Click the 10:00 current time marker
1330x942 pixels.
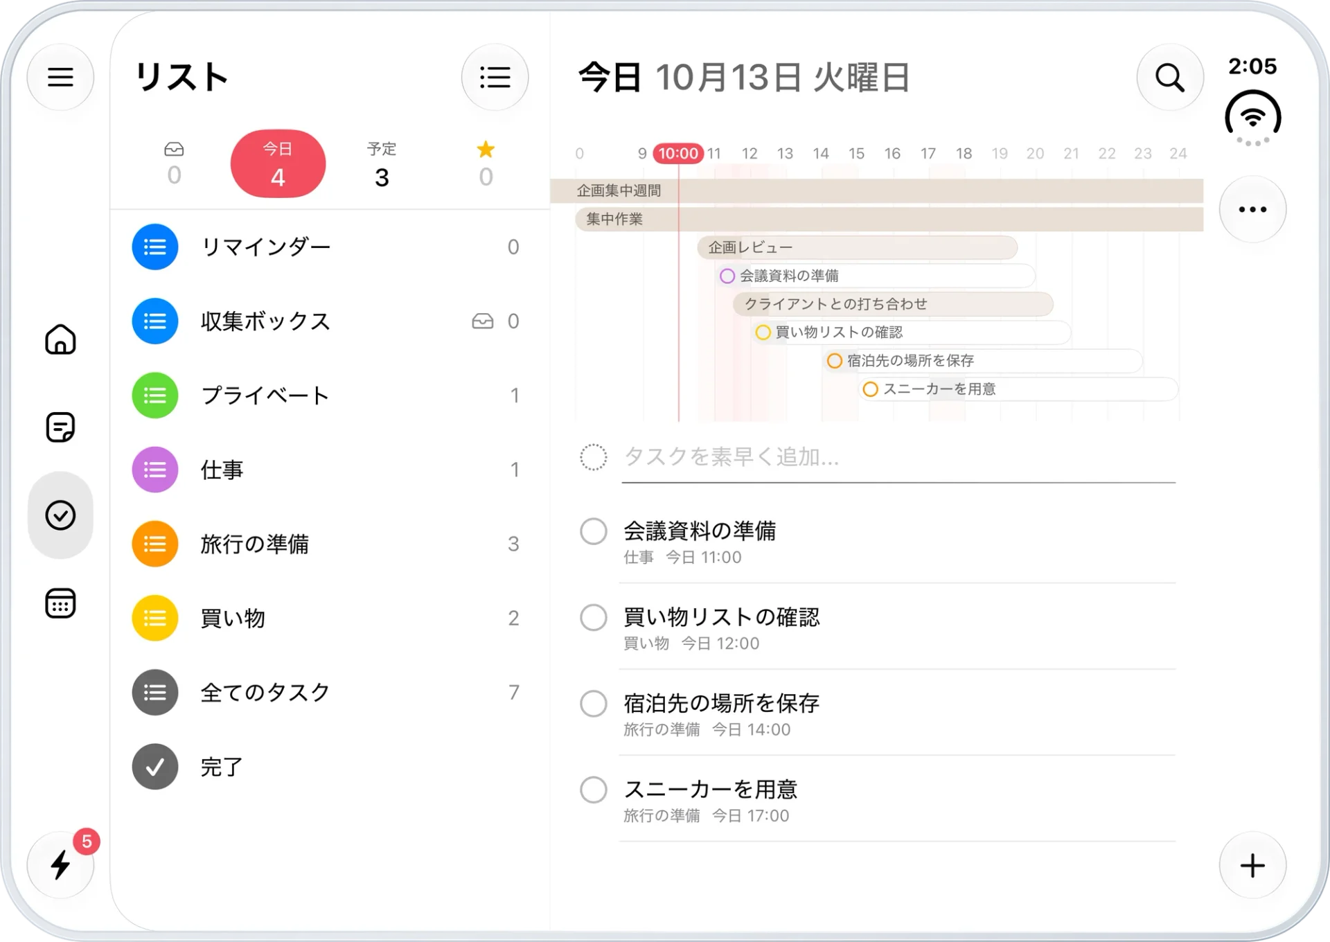point(678,153)
